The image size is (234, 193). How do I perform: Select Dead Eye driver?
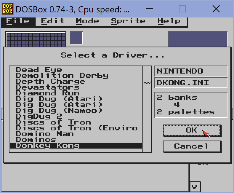76,70
